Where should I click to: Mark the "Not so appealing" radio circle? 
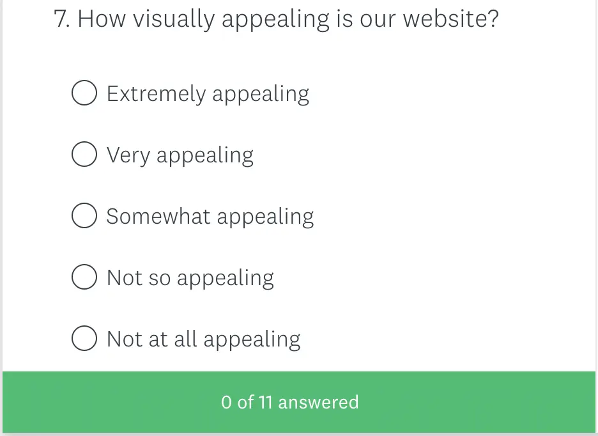coord(84,277)
